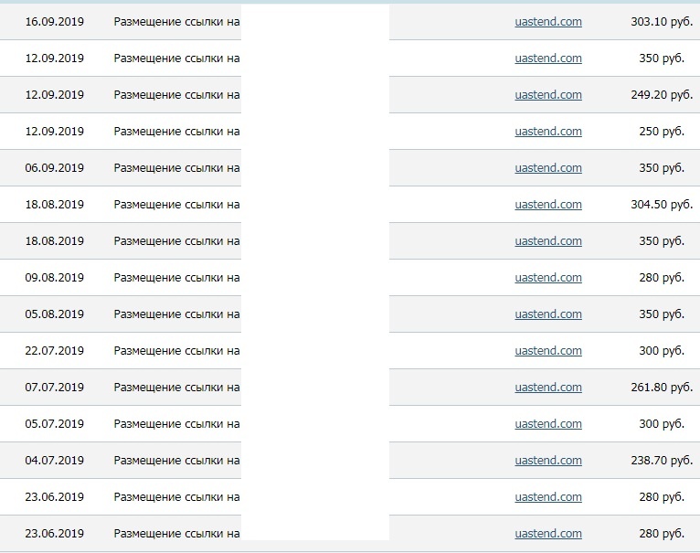The height and width of the screenshot is (553, 700).
Task: Click the 303.10 руб. amount
Action: point(662,22)
